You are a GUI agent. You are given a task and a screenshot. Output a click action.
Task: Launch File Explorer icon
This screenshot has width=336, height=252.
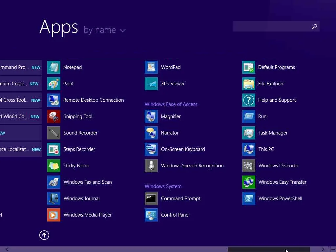[x=249, y=84]
